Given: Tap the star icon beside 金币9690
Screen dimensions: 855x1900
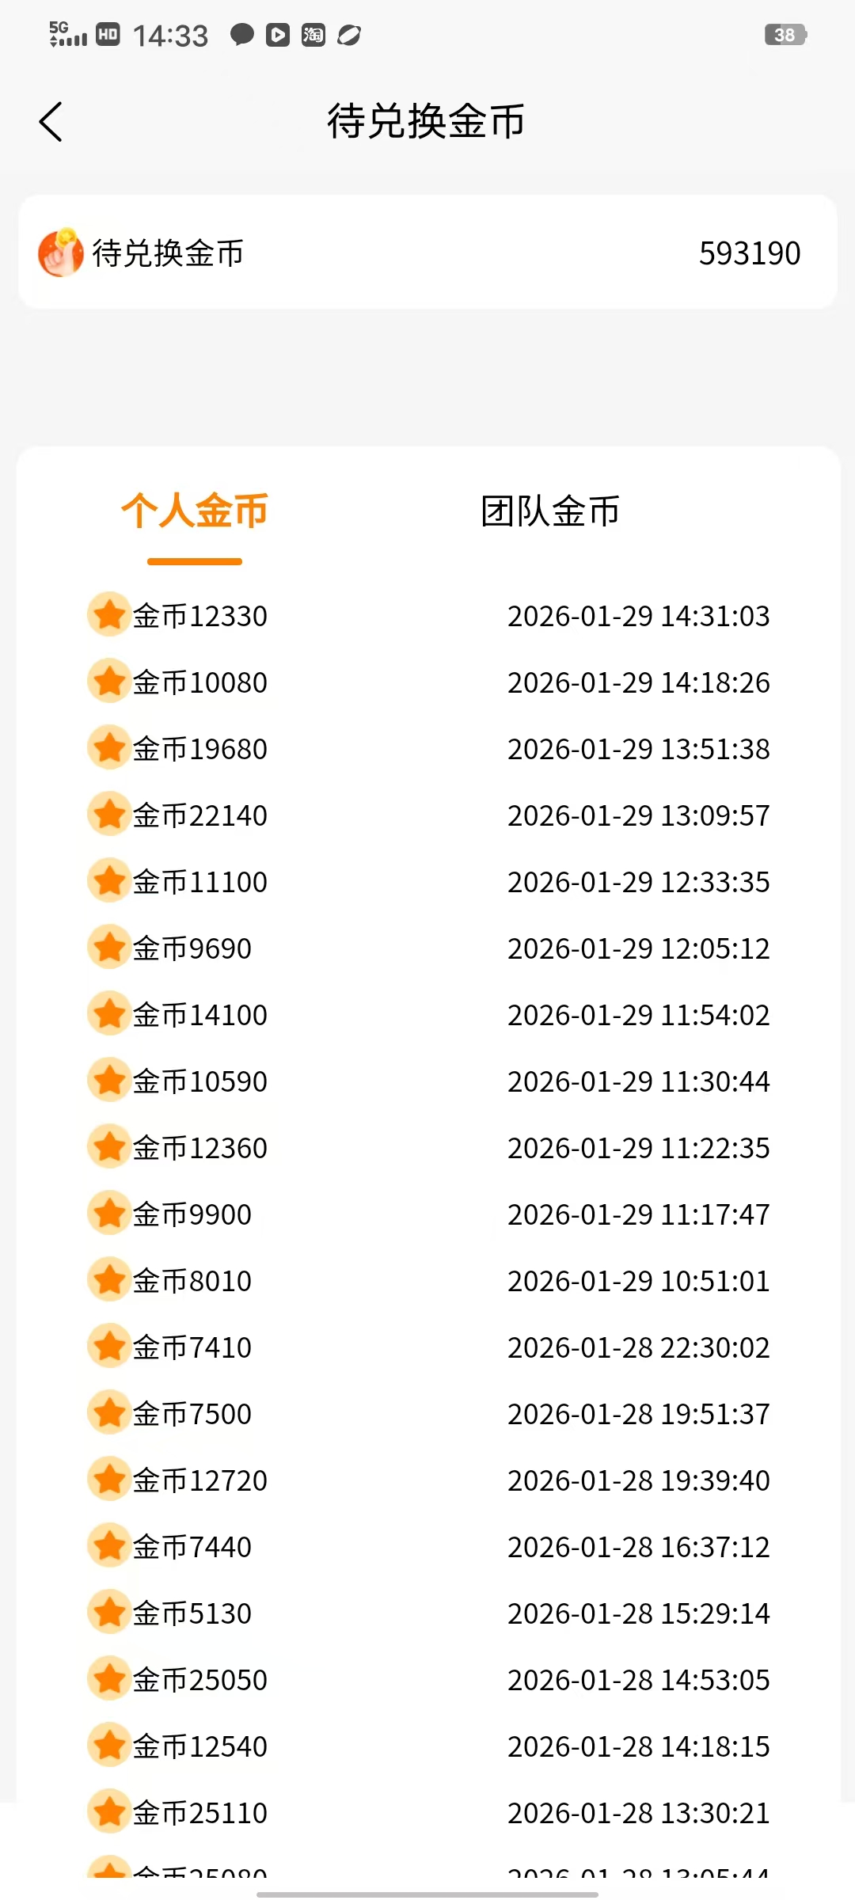Looking at the screenshot, I should (x=108, y=948).
